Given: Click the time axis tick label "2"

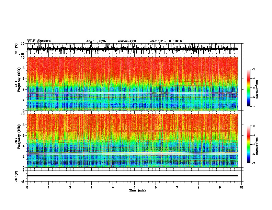Looking at the screenshot, I should click(70, 187).
